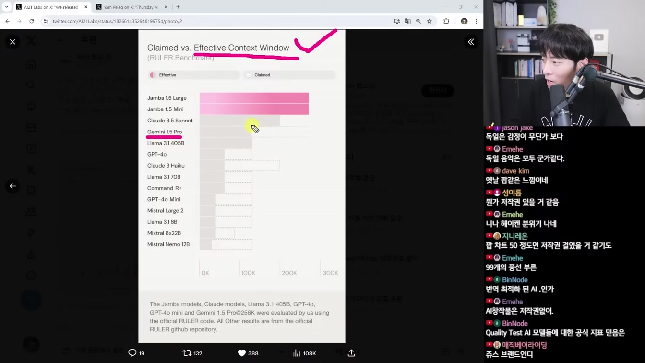Open the Chrome profile avatar
Viewport: 645px width, 363px height.
(464, 21)
